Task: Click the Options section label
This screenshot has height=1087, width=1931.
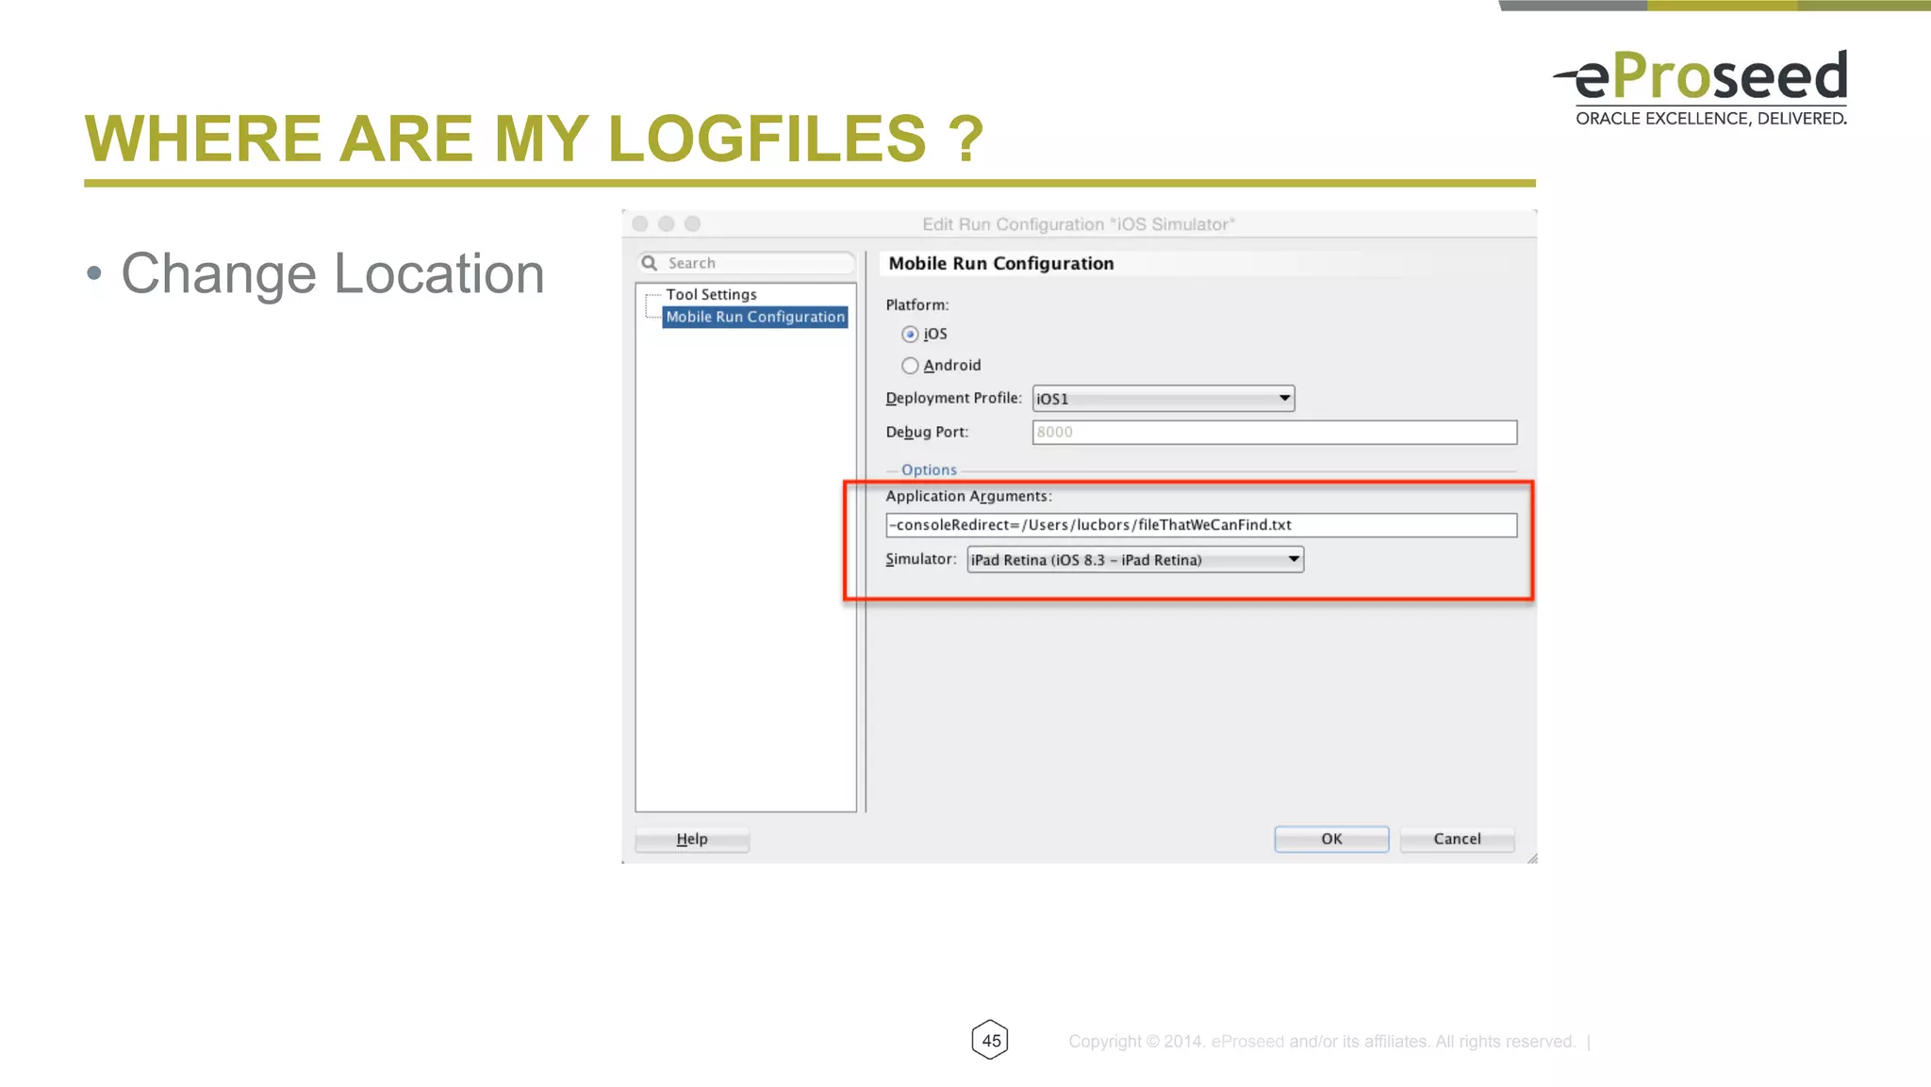Action: 929,469
